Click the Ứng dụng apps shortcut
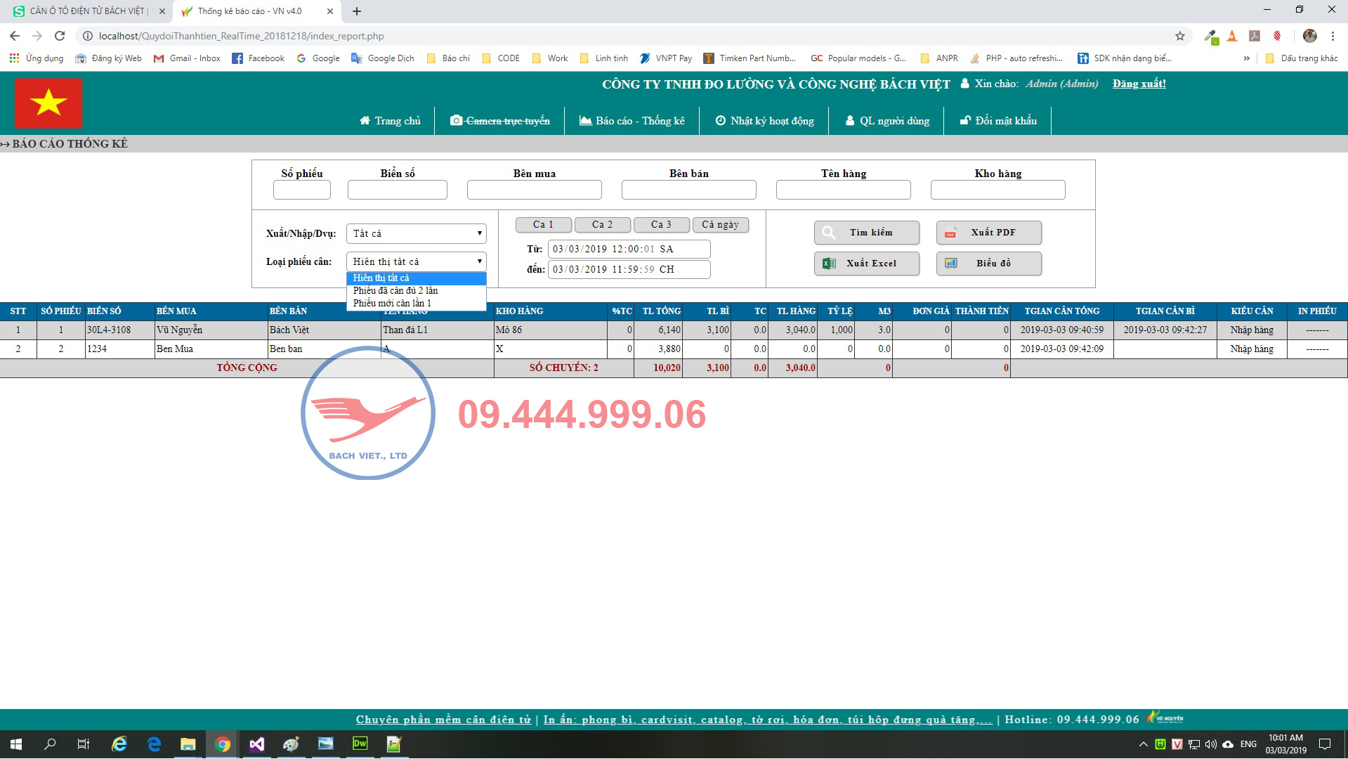 tap(37, 58)
